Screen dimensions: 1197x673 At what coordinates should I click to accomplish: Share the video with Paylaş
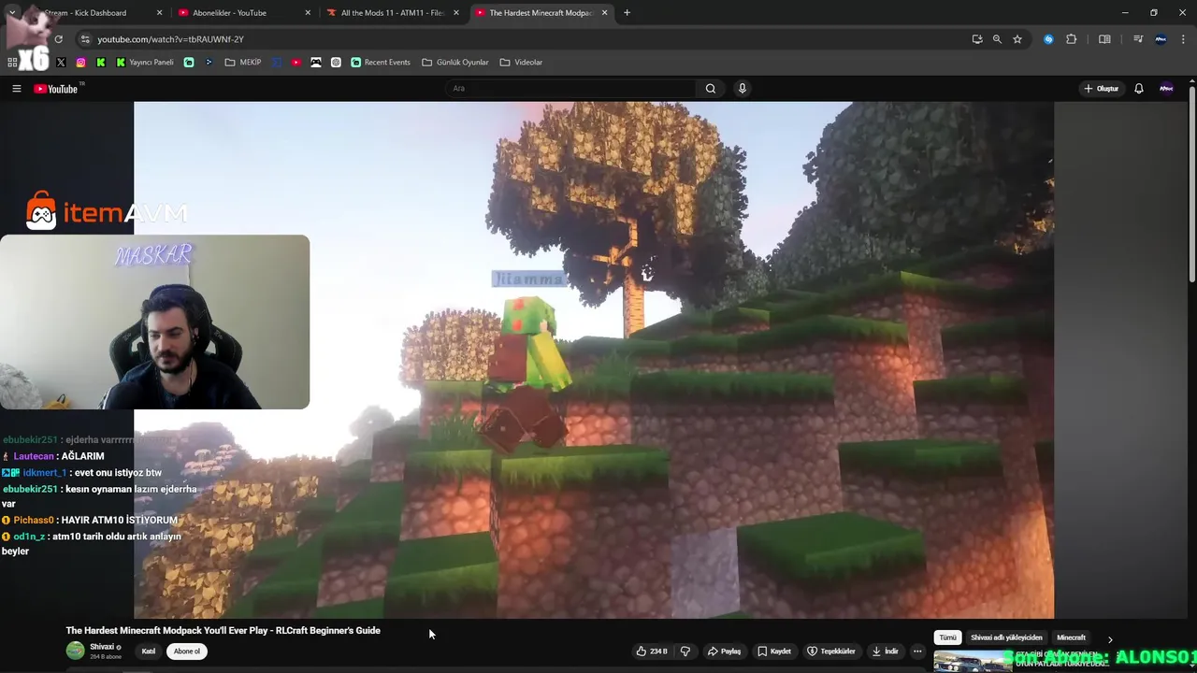[725, 652]
